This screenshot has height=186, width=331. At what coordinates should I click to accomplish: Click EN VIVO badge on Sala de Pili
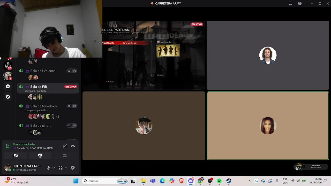[71, 87]
